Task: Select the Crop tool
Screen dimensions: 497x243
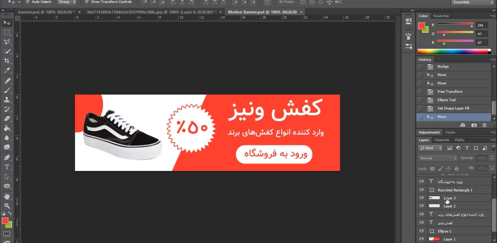Action: click(7, 61)
